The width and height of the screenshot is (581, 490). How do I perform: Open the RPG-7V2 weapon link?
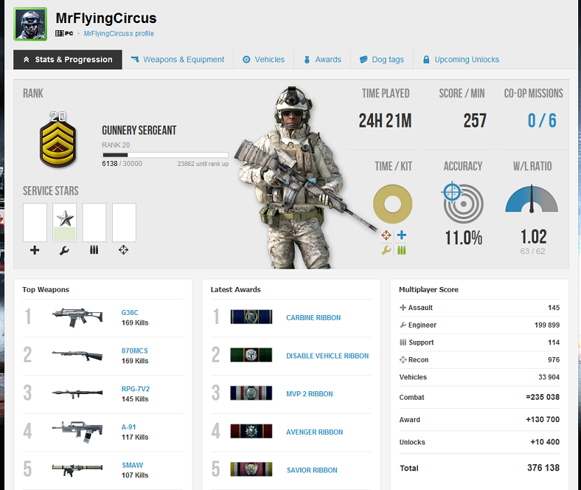[x=135, y=388]
